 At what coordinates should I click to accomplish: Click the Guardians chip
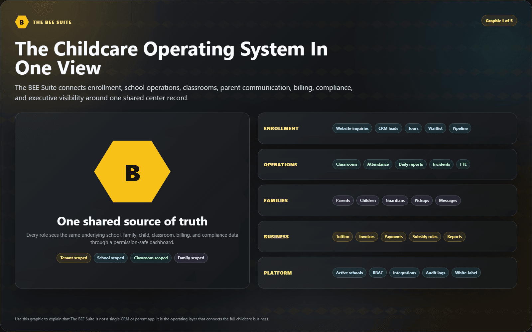pos(395,201)
